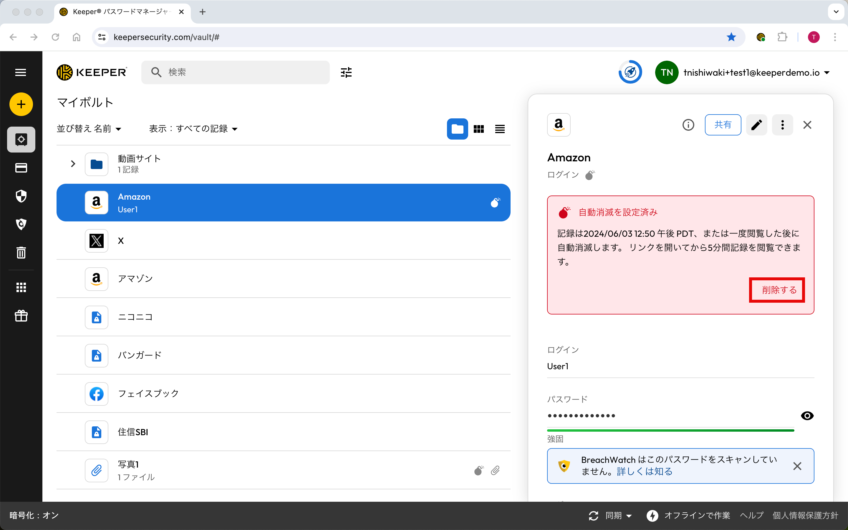Open the payment cards sidebar icon

point(21,168)
